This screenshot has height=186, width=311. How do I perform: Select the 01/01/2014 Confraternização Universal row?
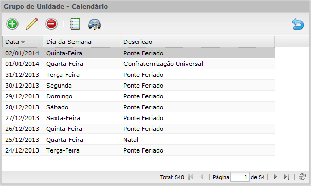coord(138,64)
